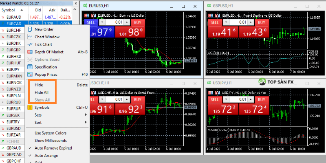
Task: Click SELL in the USDJPY chart
Action: [x=215, y=99]
